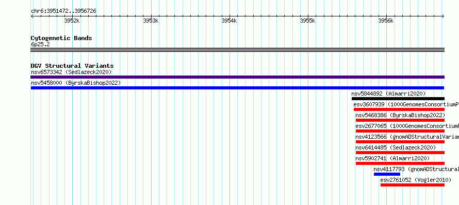
Task: Open the nsv6414485 (Sedlazeck2020) label
Action: pyautogui.click(x=396, y=147)
